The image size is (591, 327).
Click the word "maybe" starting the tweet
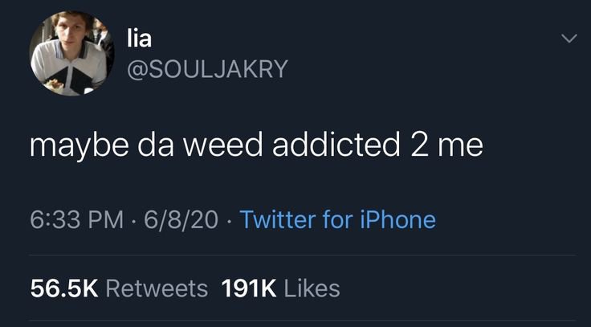tap(79, 147)
